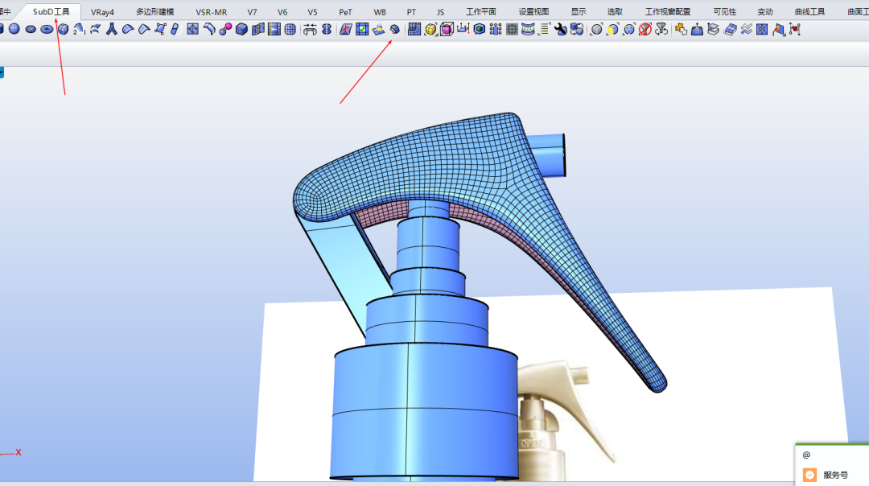The width and height of the screenshot is (869, 486).
Task: Click the lined list icon
Action: (x=544, y=30)
